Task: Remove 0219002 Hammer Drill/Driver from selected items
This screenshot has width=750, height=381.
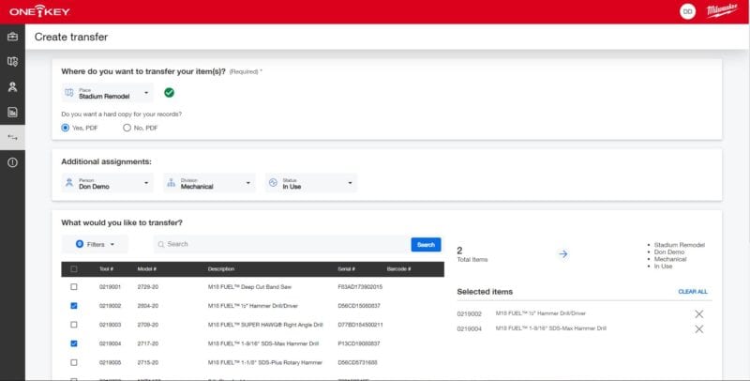Action: pyautogui.click(x=698, y=314)
